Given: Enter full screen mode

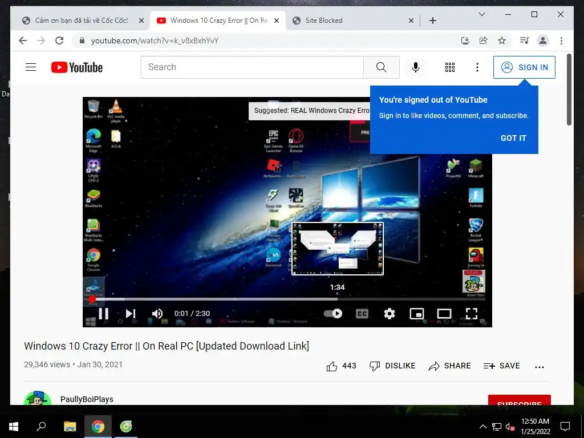Looking at the screenshot, I should (472, 314).
